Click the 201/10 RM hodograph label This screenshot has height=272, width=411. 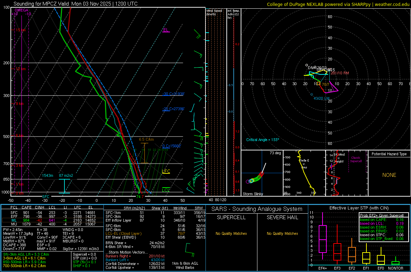(x=340, y=73)
